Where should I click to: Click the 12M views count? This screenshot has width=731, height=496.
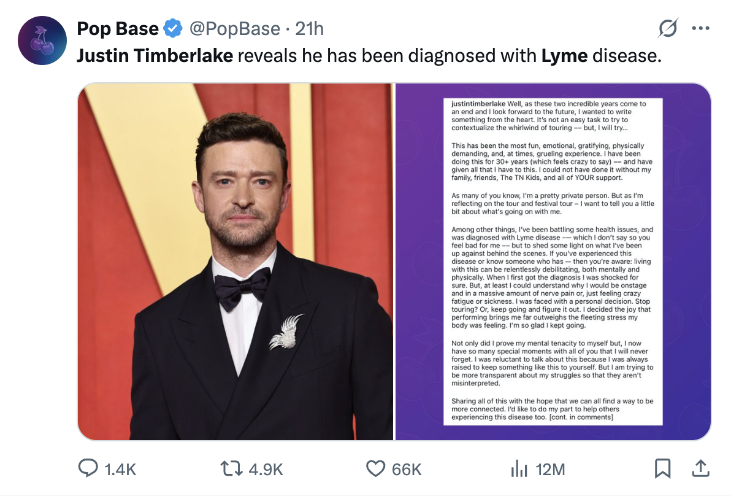pyautogui.click(x=549, y=470)
